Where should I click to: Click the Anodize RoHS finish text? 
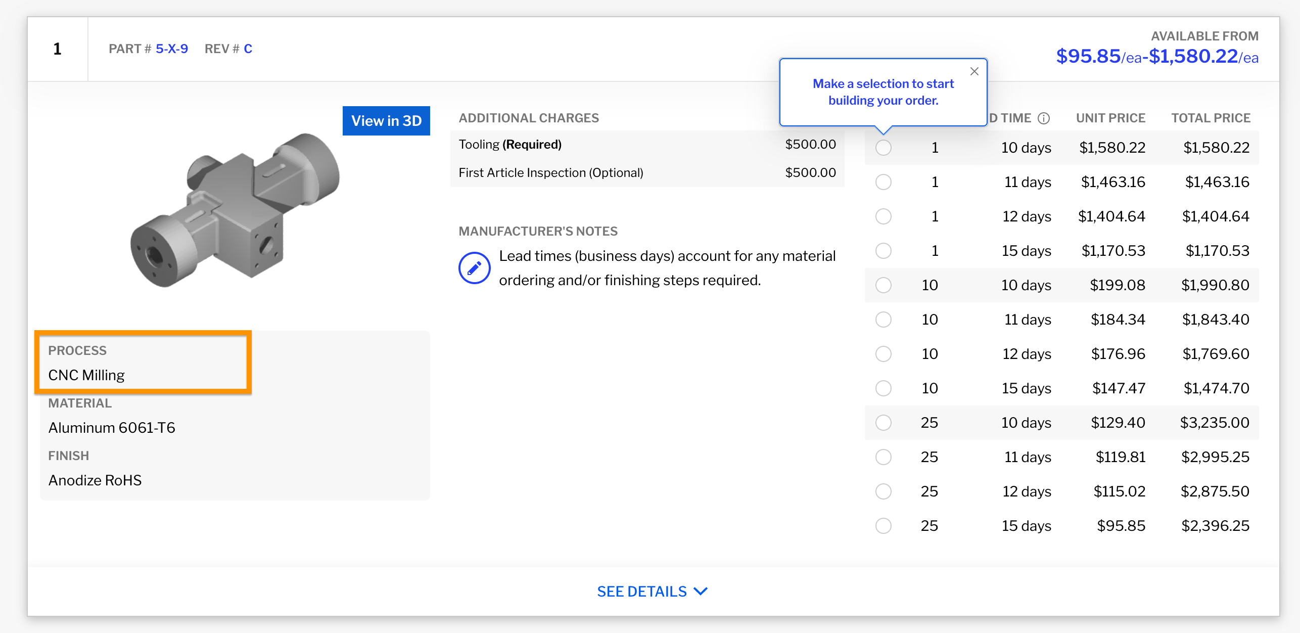pyautogui.click(x=95, y=480)
